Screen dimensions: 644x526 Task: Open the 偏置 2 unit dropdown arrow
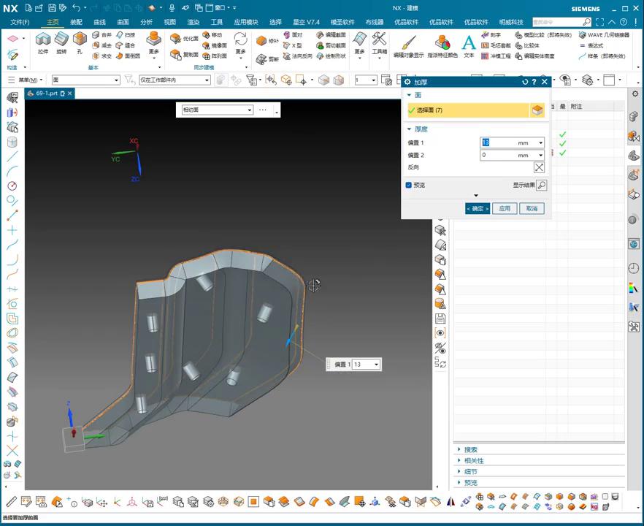pyautogui.click(x=540, y=156)
